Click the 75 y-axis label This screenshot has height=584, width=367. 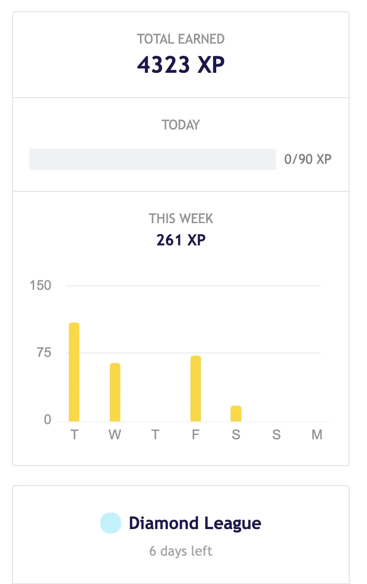(44, 353)
